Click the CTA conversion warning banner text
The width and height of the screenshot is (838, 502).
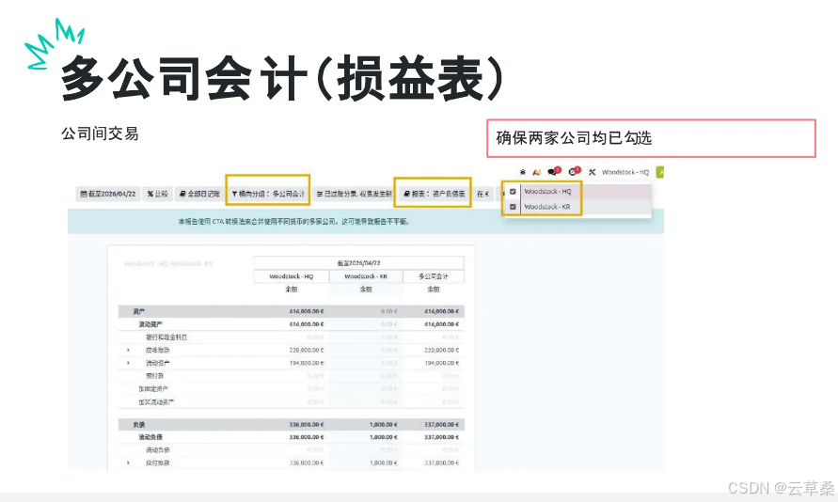294,222
